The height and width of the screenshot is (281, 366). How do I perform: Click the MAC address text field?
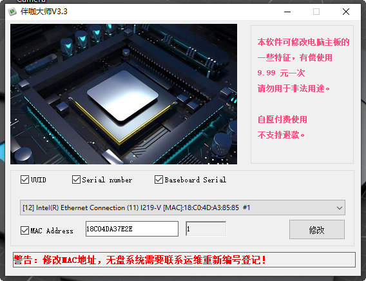(x=132, y=229)
